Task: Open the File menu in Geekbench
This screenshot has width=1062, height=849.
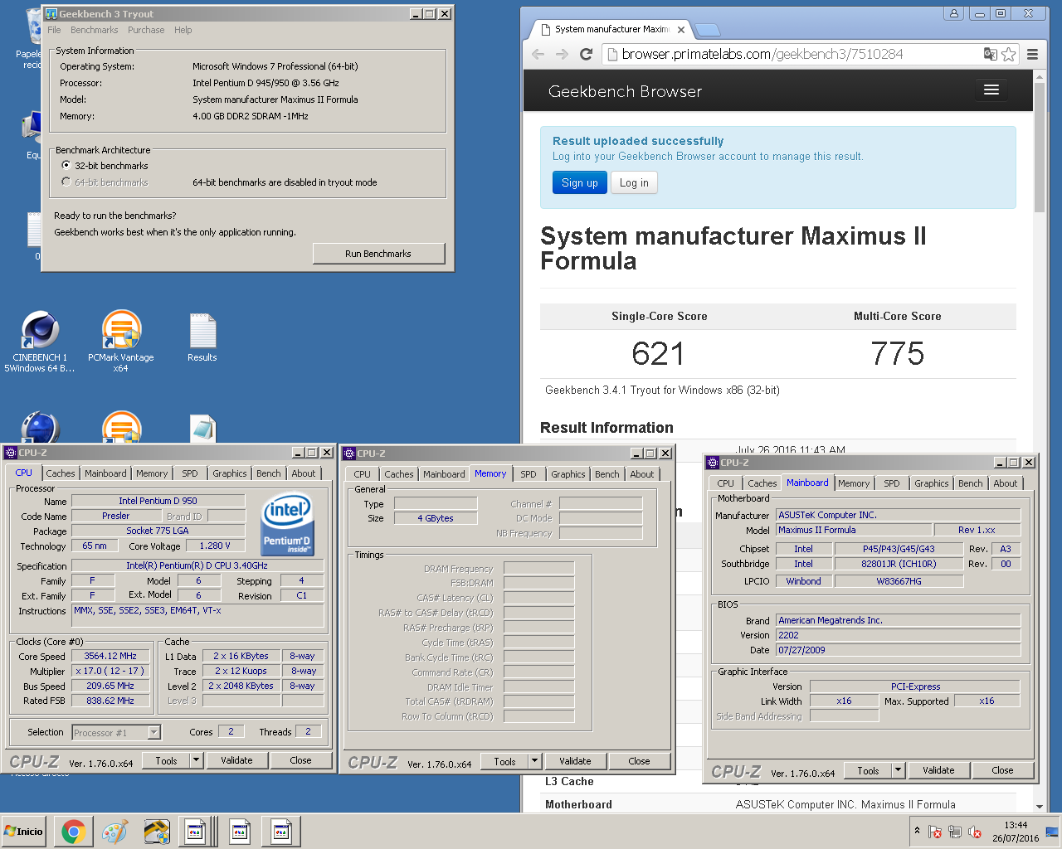Action: tap(54, 30)
